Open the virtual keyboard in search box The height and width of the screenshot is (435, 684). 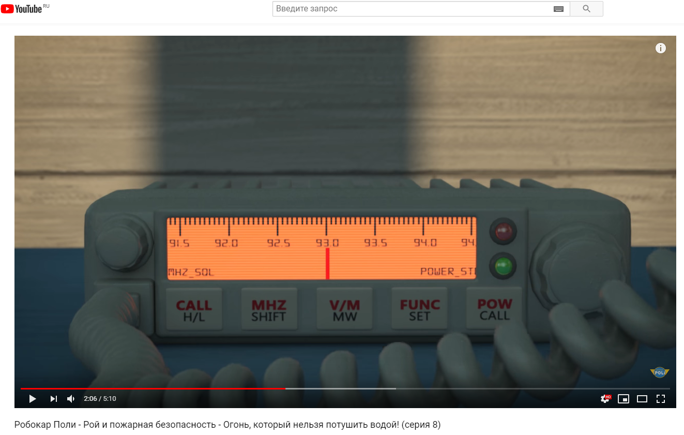[x=558, y=9]
